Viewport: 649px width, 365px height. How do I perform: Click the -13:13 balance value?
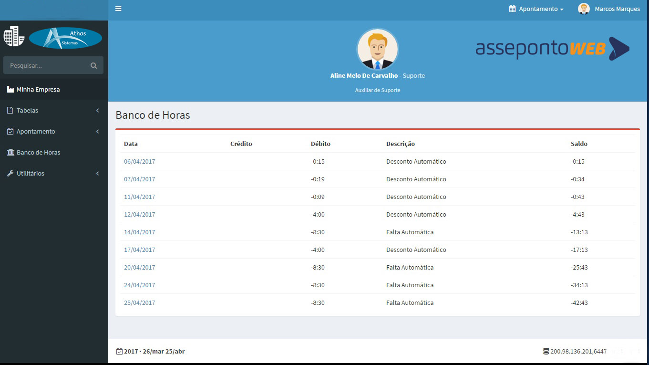pos(579,232)
